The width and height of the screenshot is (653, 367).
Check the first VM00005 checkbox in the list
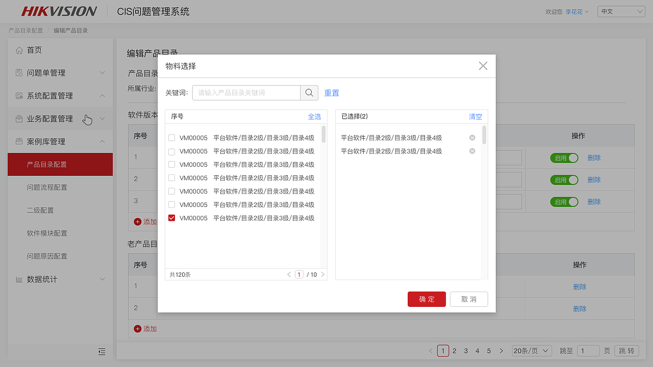click(x=171, y=138)
